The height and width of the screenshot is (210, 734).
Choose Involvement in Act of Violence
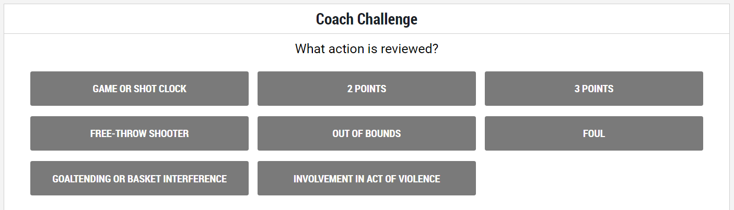(367, 178)
